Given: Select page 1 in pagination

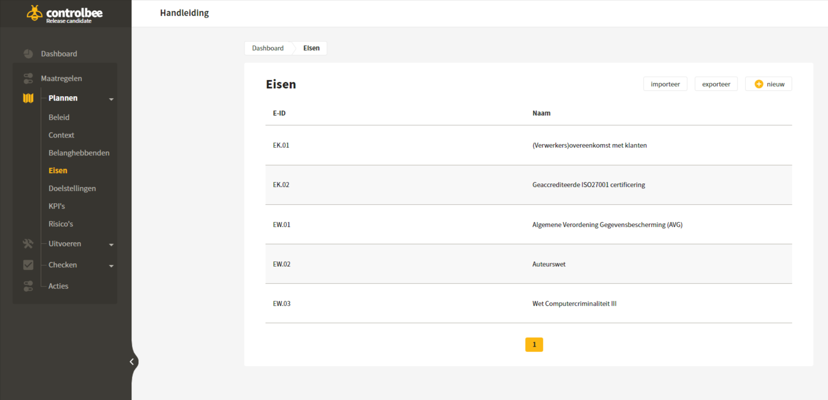Looking at the screenshot, I should coord(534,345).
